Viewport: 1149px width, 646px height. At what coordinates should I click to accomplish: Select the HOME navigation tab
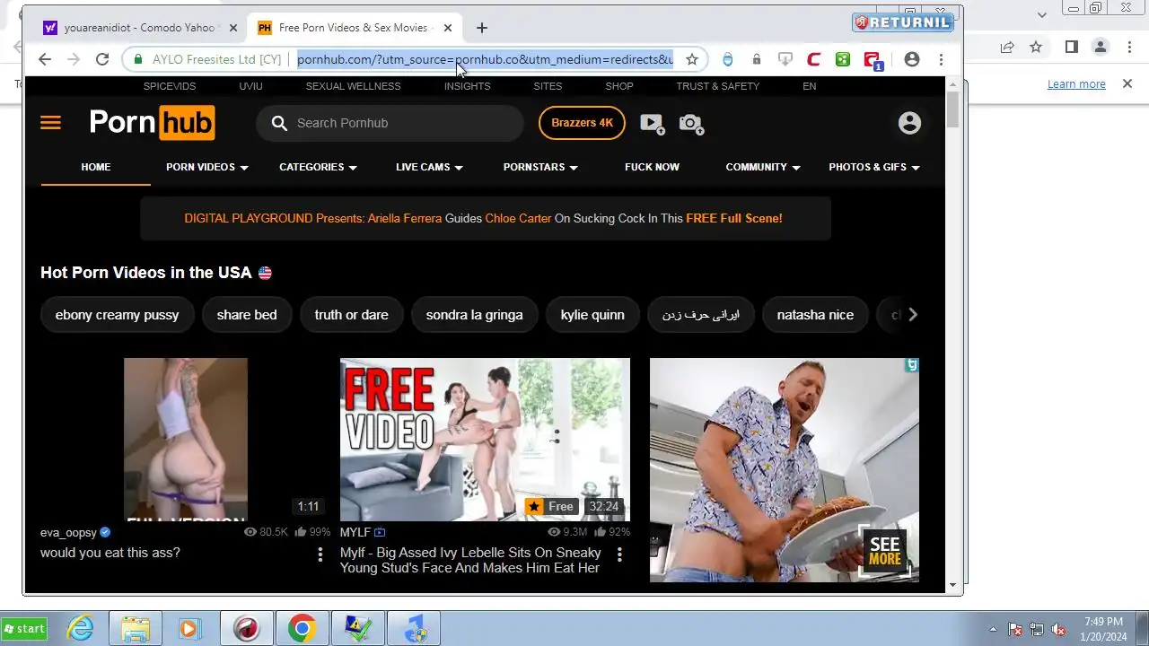click(x=96, y=167)
